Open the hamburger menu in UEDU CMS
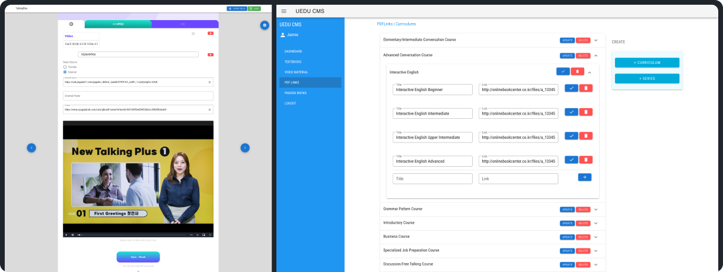This screenshot has width=723, height=272. [284, 11]
